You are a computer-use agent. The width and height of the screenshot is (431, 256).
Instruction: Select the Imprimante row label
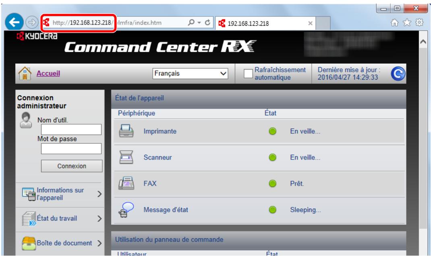click(x=160, y=131)
